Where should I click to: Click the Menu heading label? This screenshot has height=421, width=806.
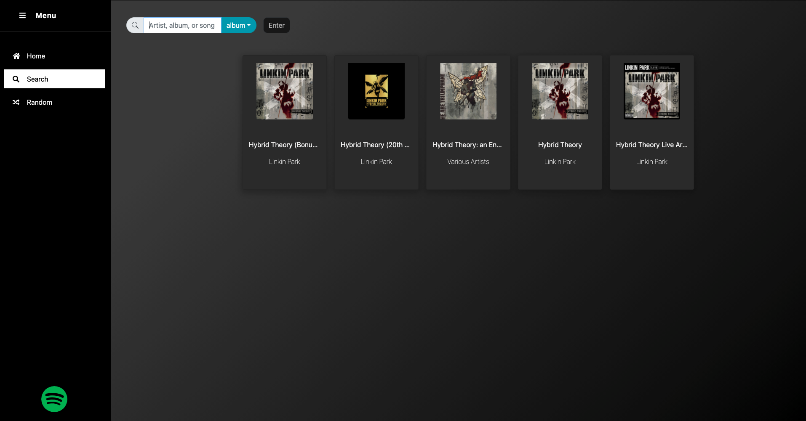point(46,16)
